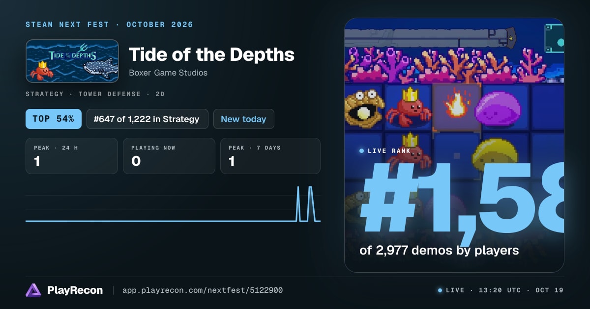Click the TOP 54% badge

pyautogui.click(x=53, y=119)
